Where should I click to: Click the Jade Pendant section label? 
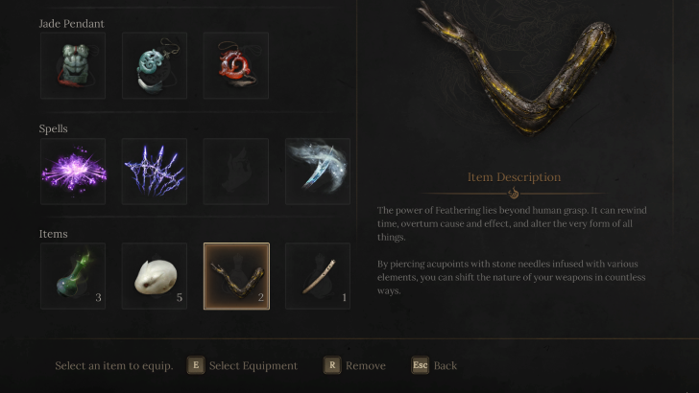[71, 24]
